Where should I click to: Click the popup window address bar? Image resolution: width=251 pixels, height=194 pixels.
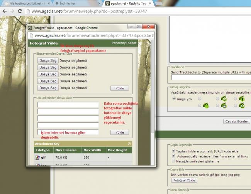tap(91, 35)
